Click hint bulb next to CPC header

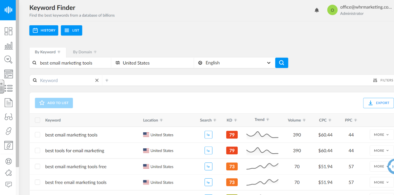[330, 120]
